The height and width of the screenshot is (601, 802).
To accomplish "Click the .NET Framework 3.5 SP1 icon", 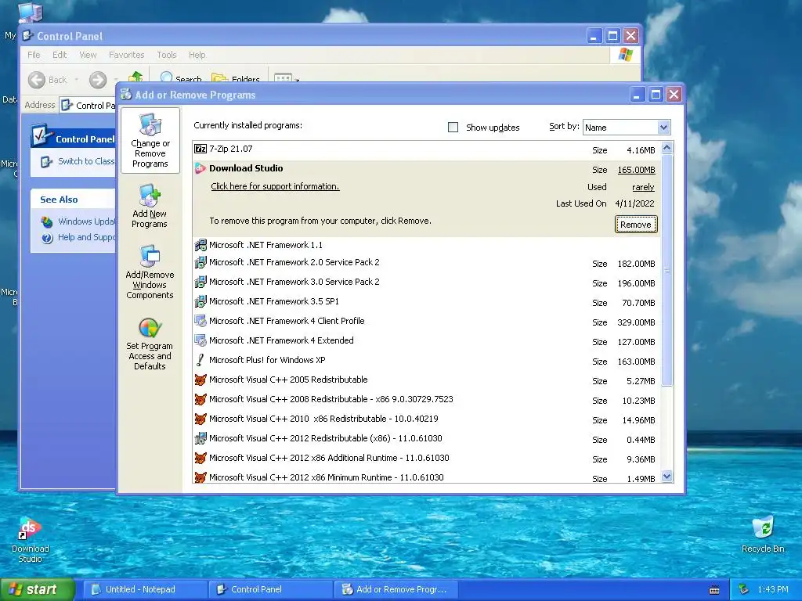I will pos(200,301).
